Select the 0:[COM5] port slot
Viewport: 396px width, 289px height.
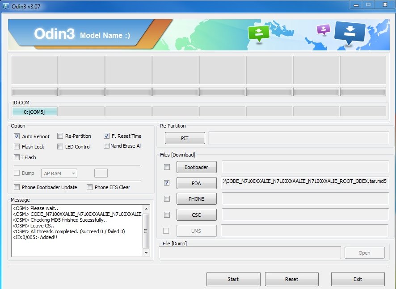click(34, 112)
